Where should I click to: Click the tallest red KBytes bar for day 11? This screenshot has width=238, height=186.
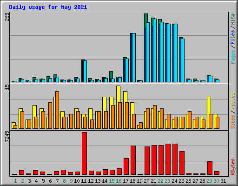[x=84, y=153]
